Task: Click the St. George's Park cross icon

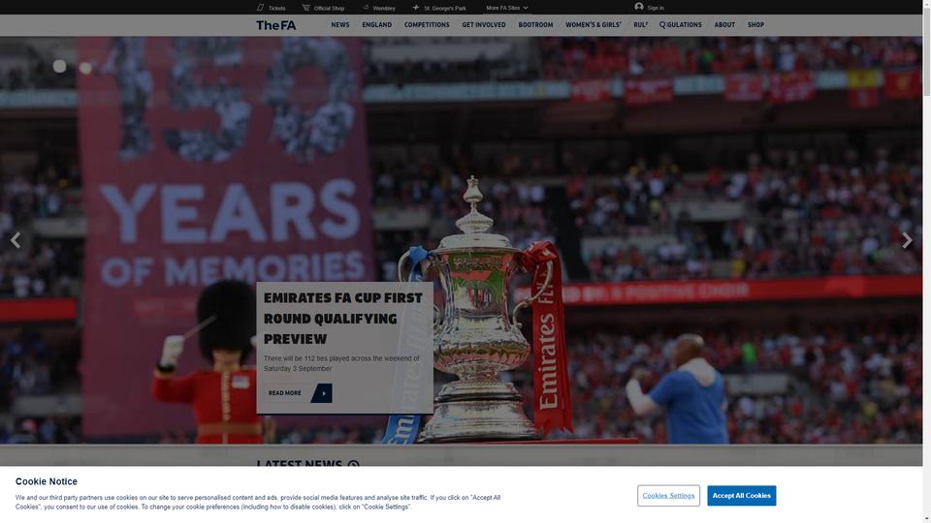Action: (x=416, y=8)
